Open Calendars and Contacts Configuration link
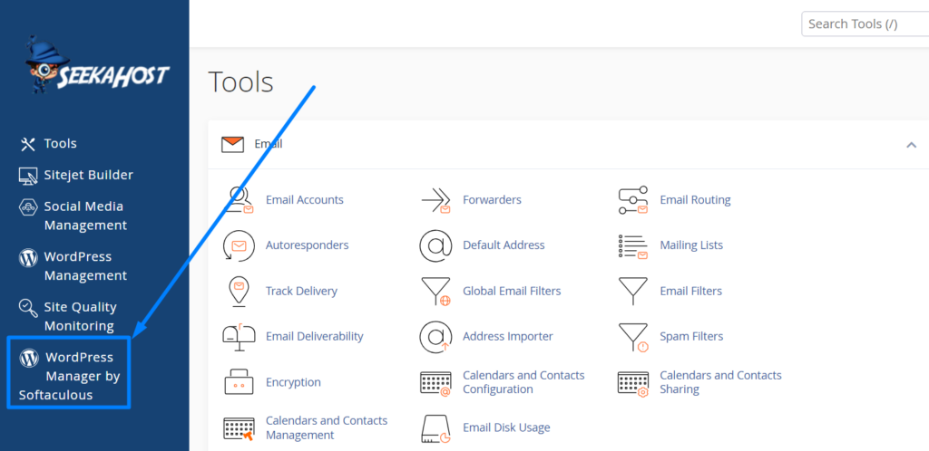This screenshot has height=451, width=929. pyautogui.click(x=523, y=382)
